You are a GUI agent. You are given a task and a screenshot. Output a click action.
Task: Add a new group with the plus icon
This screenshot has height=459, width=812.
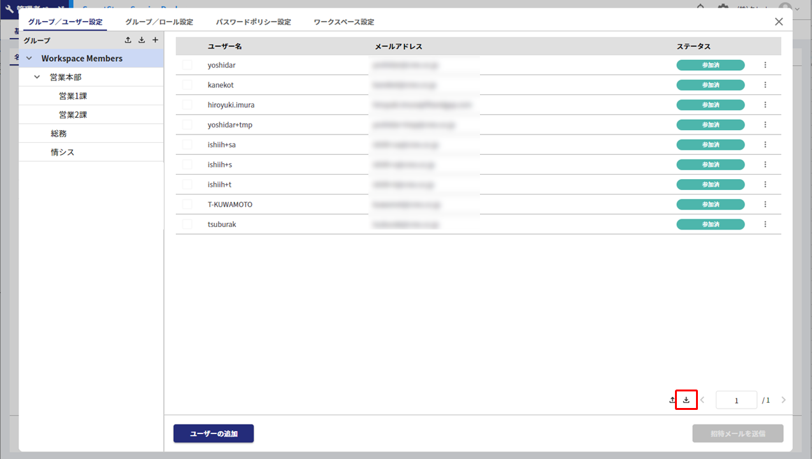click(155, 40)
